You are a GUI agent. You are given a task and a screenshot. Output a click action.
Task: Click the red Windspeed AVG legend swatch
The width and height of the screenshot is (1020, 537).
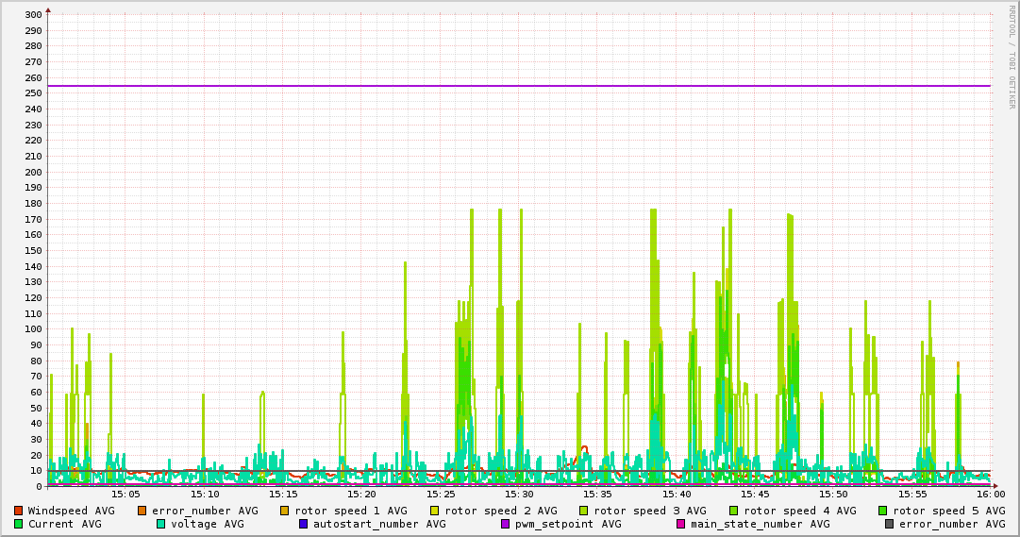coord(18,511)
